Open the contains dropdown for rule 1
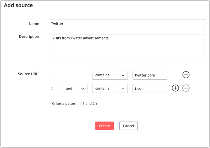The width and height of the screenshot is (210, 148). click(110, 75)
